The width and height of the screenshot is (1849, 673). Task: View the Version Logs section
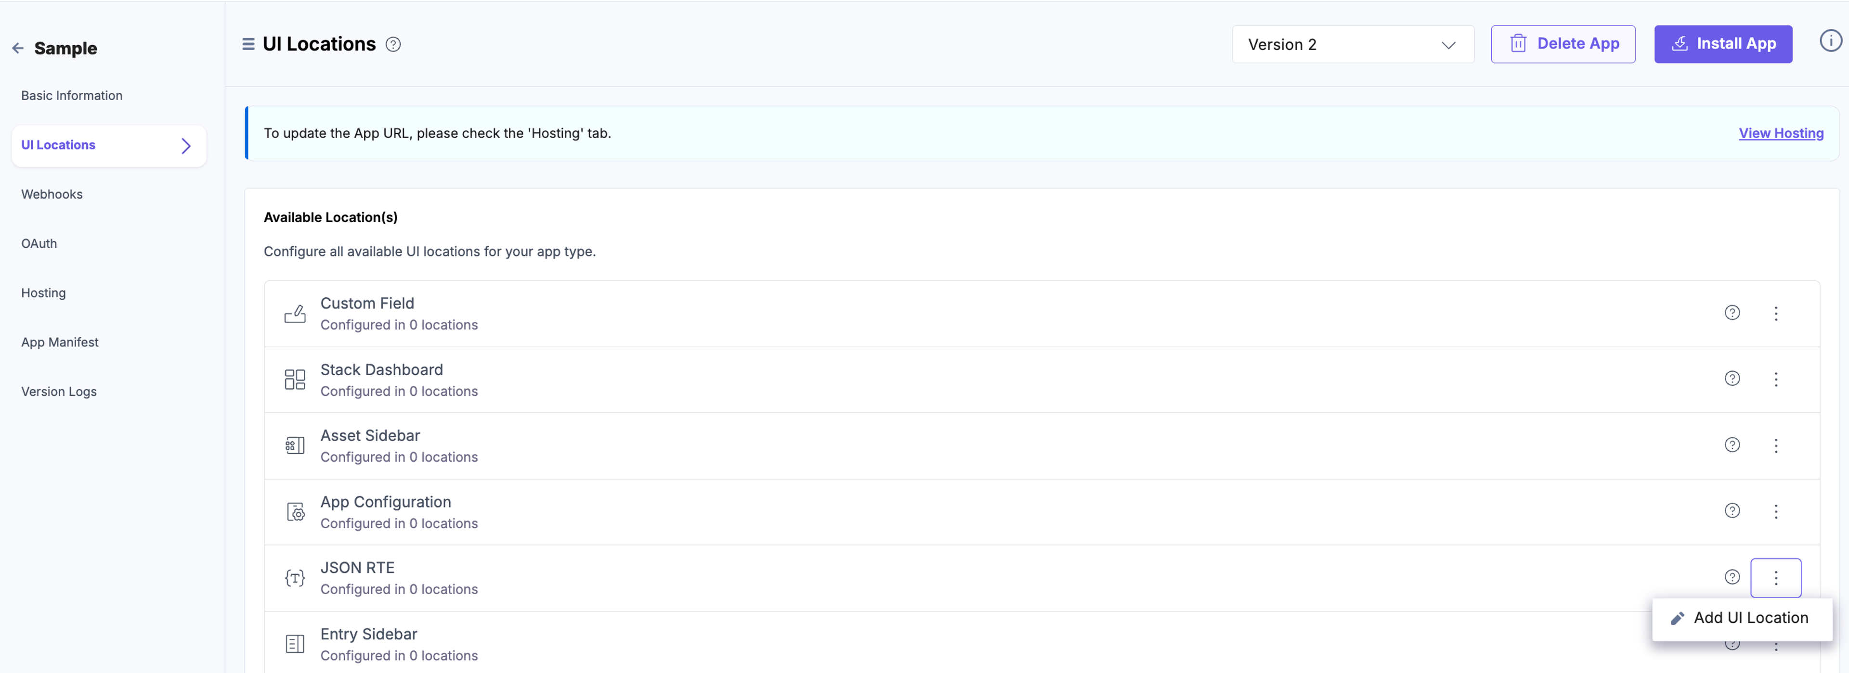tap(59, 392)
